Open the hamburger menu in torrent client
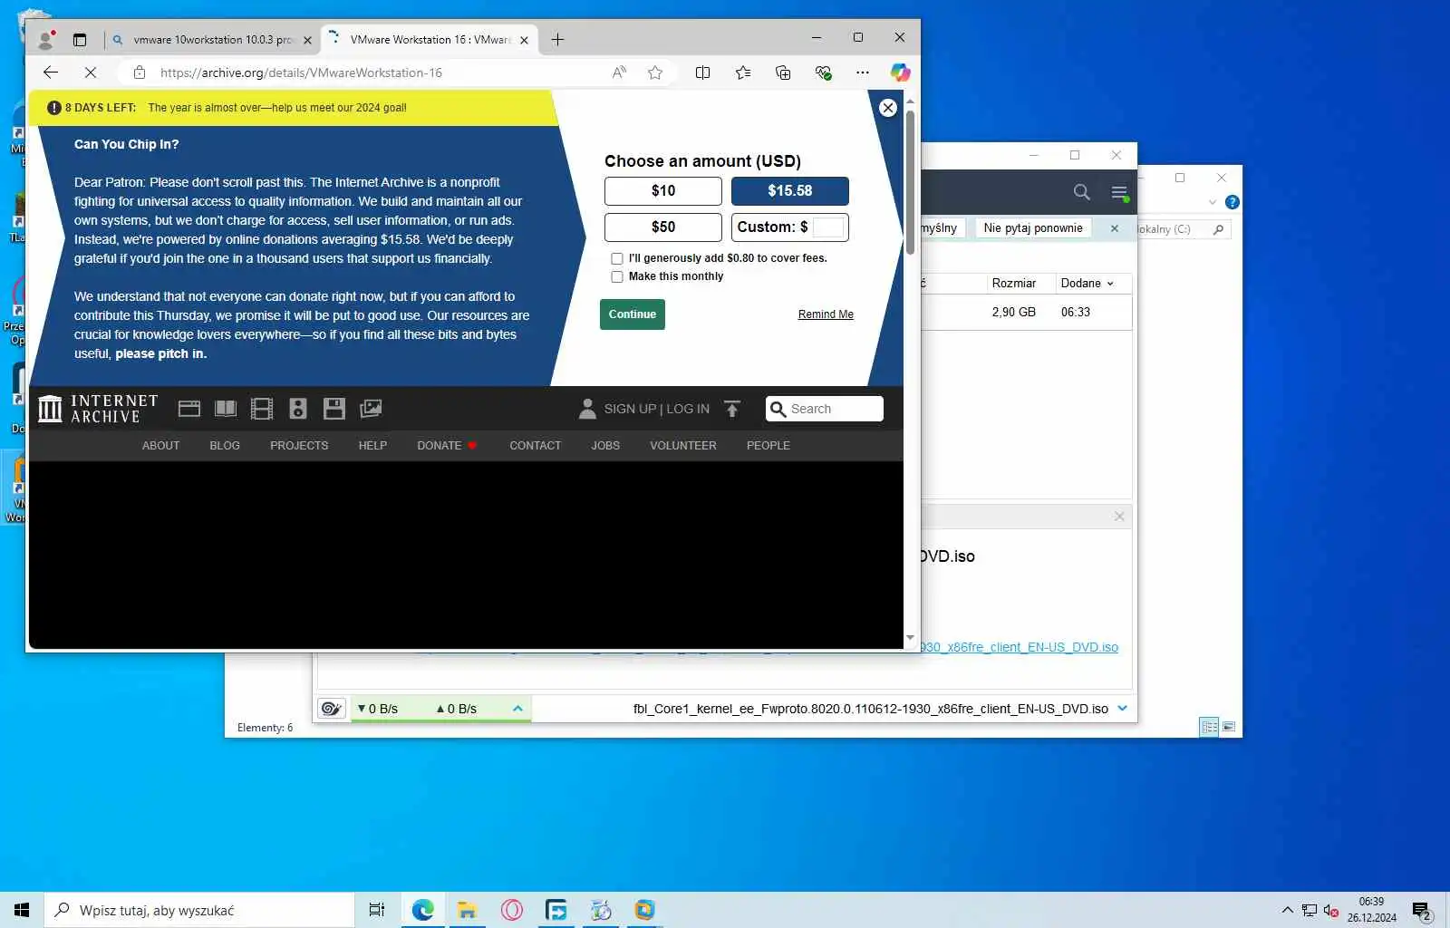The height and width of the screenshot is (928, 1450). [x=1120, y=192]
